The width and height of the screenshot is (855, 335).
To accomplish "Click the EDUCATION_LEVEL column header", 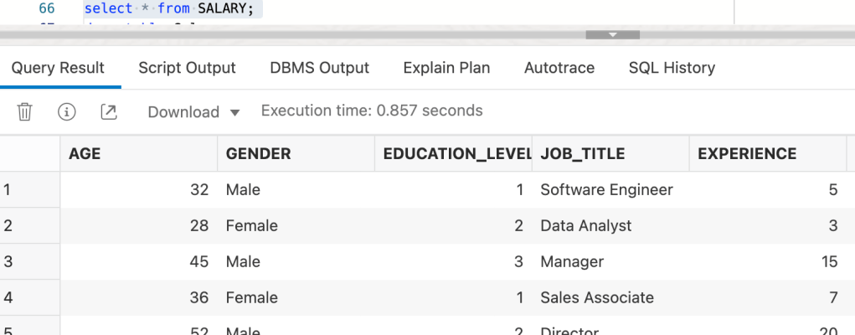I will click(x=452, y=153).
